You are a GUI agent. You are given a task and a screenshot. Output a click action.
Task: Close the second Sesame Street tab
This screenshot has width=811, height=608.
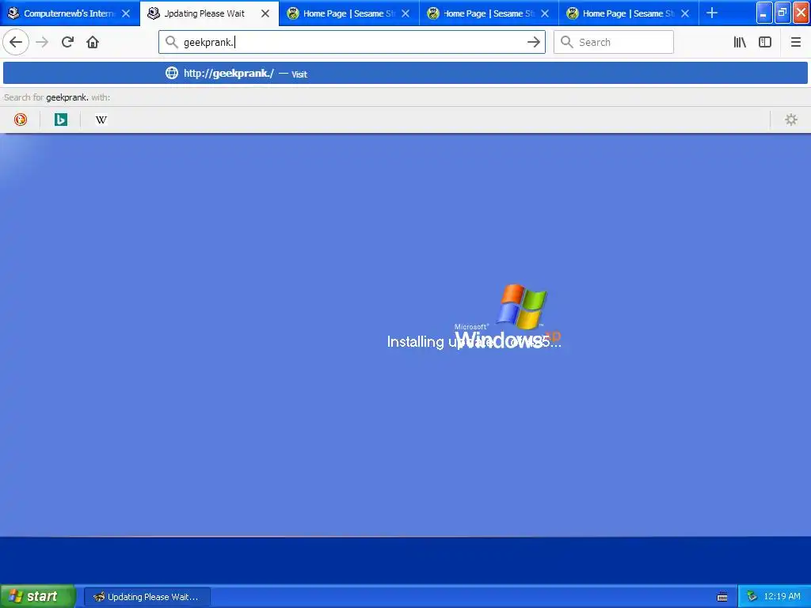[545, 13]
